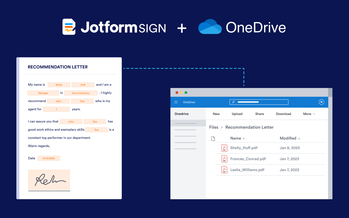Select the New menu item
Viewport: 349px width, 218px height.
[216, 114]
